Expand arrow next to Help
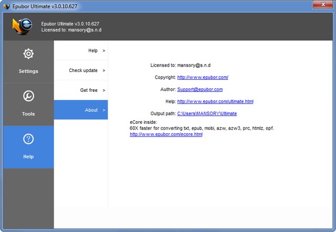The image size is (336, 232). click(104, 50)
